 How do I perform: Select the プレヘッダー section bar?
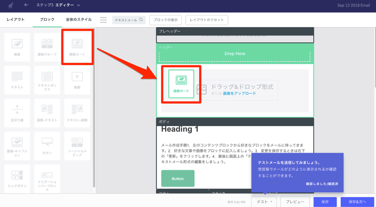click(x=235, y=31)
